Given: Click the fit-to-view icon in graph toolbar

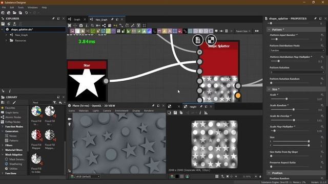Looking at the screenshot, I should click(x=70, y=26).
